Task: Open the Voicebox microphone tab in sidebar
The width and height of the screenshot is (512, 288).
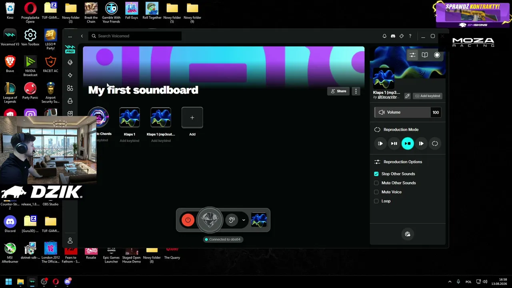Action: 70,62
